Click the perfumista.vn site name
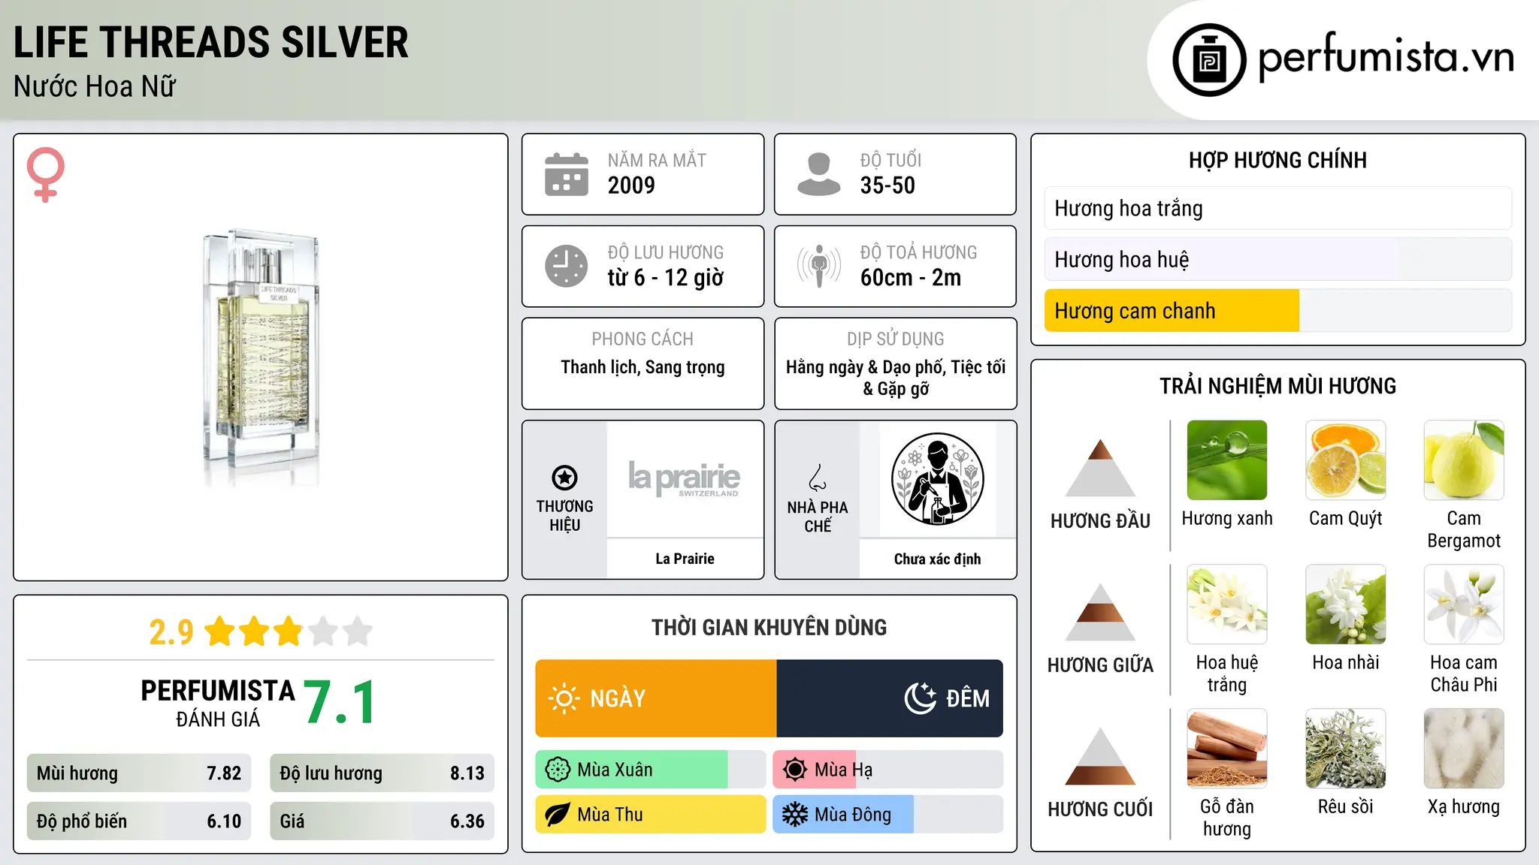Screen dimensions: 1539x865 1386,57
